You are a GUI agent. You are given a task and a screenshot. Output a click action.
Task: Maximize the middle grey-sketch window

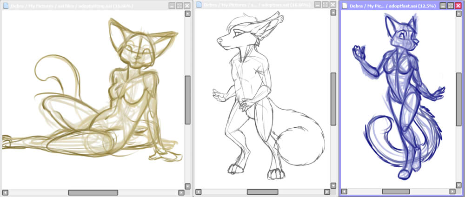tap(325, 5)
